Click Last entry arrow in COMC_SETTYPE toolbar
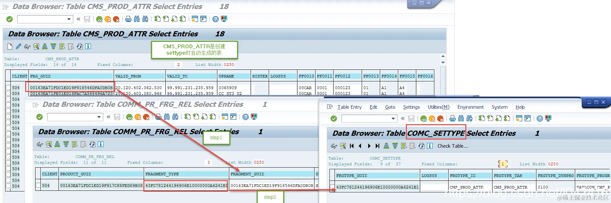 point(377,146)
